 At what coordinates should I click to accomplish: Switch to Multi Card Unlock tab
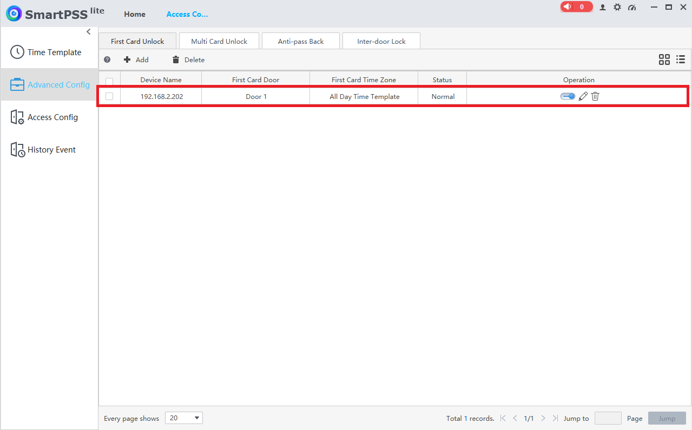click(x=219, y=41)
